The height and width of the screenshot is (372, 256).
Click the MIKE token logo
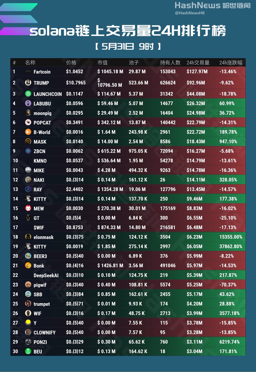pos(28,170)
